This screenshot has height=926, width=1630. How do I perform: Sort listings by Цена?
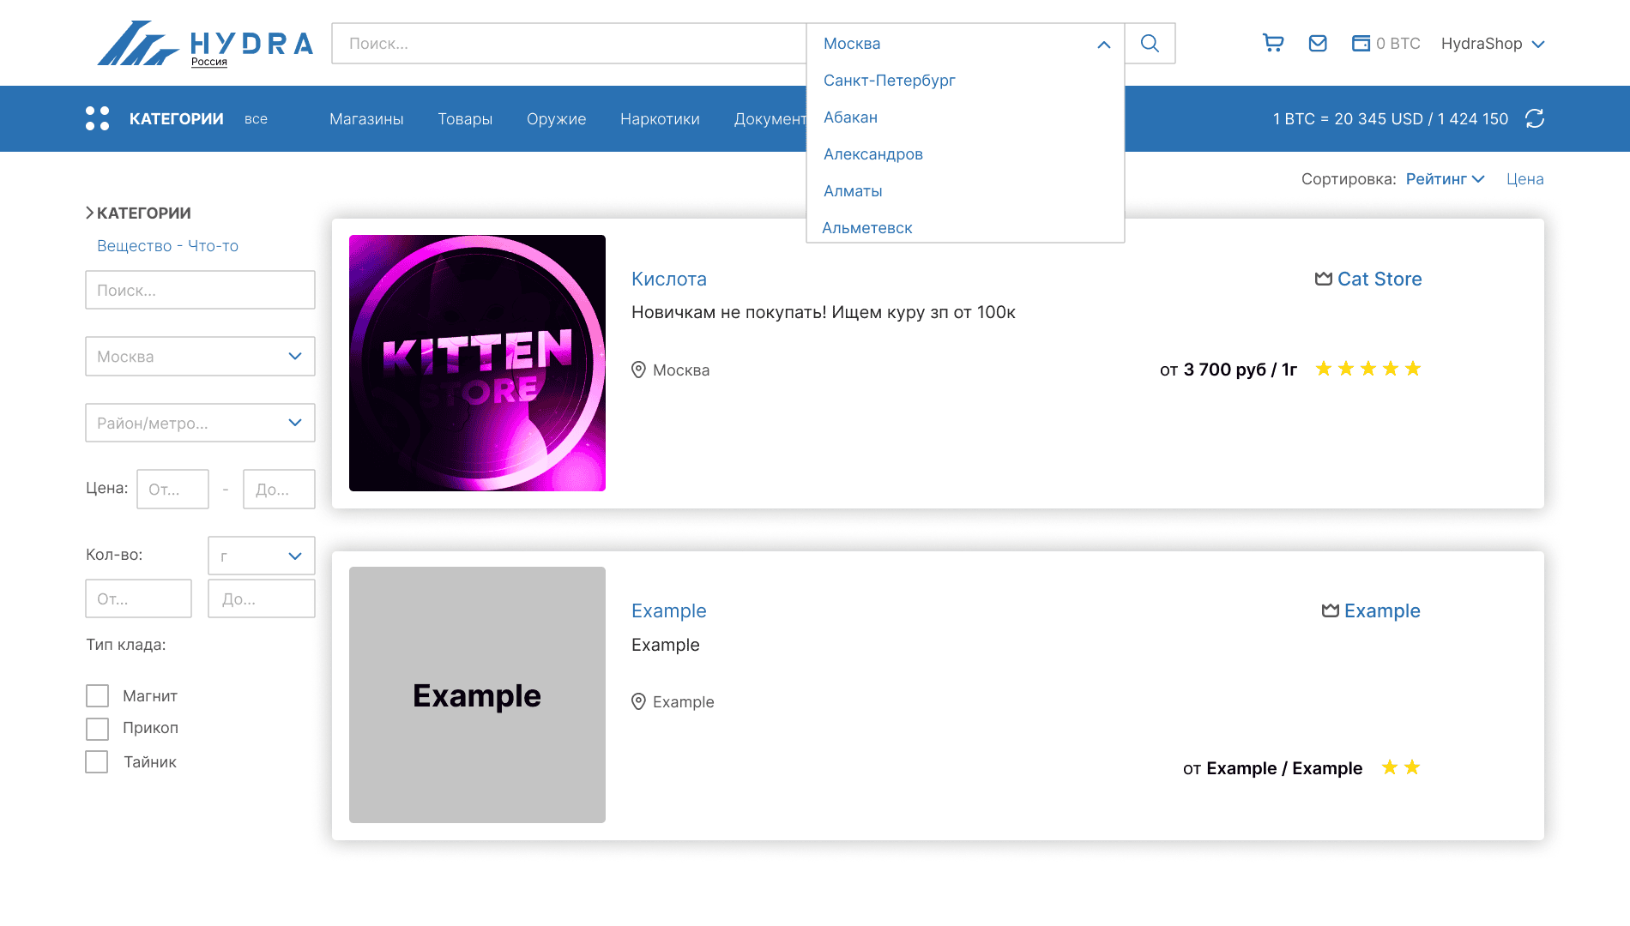(x=1525, y=178)
